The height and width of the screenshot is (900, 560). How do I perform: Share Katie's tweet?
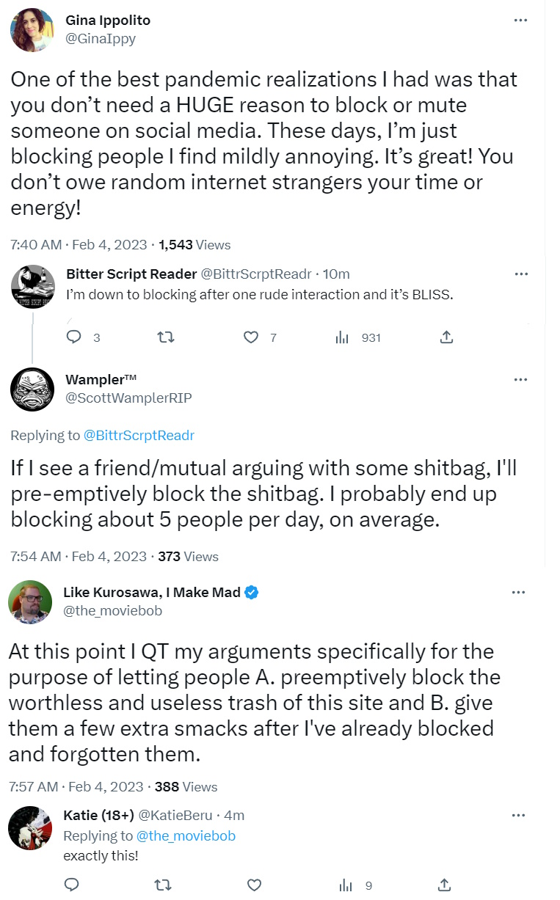[444, 885]
